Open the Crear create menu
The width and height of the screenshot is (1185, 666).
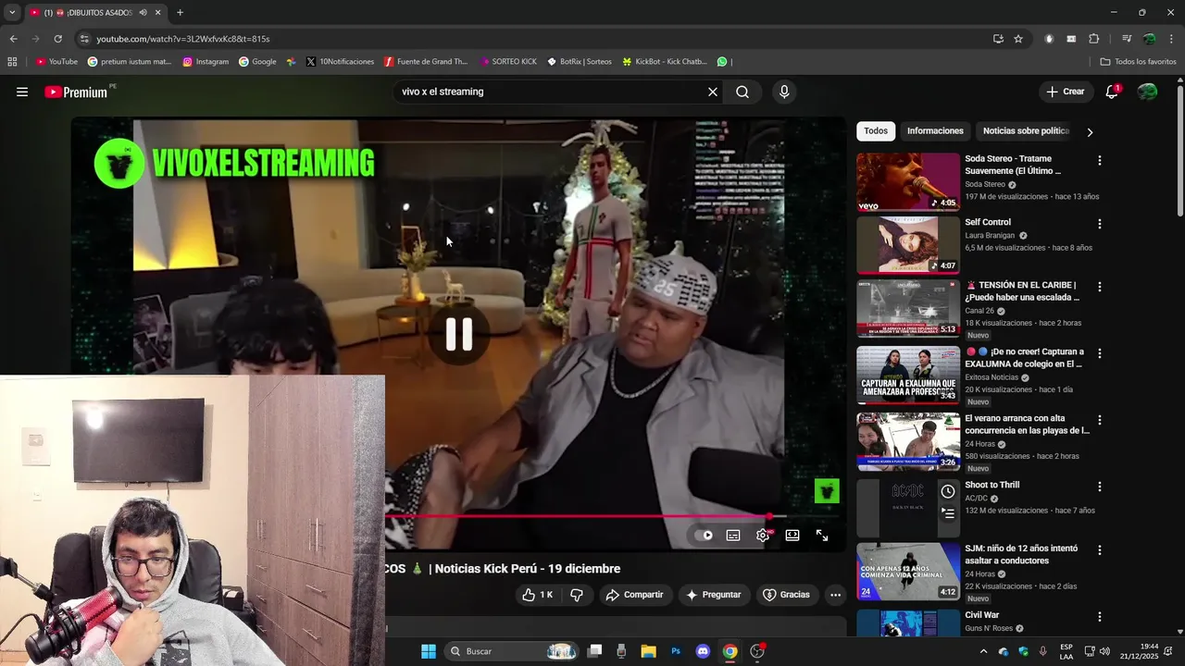click(1065, 92)
